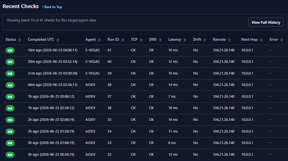Click OK status badge for run 41
The width and height of the screenshot is (288, 161).
10,51
